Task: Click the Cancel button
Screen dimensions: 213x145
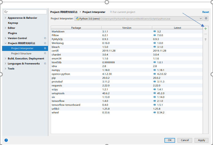Action: click(x=185, y=140)
